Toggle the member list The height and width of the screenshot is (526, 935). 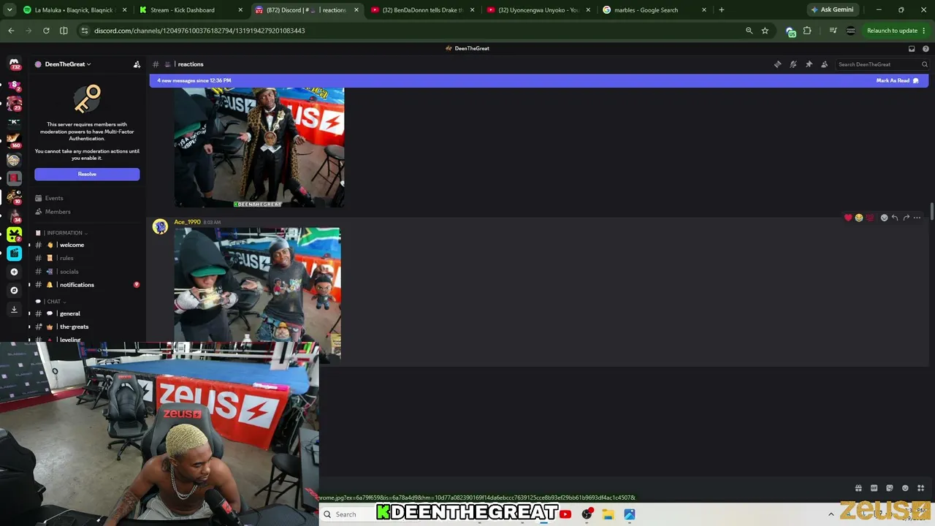click(825, 64)
